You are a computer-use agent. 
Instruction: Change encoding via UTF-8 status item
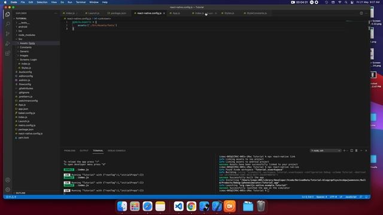333,197
